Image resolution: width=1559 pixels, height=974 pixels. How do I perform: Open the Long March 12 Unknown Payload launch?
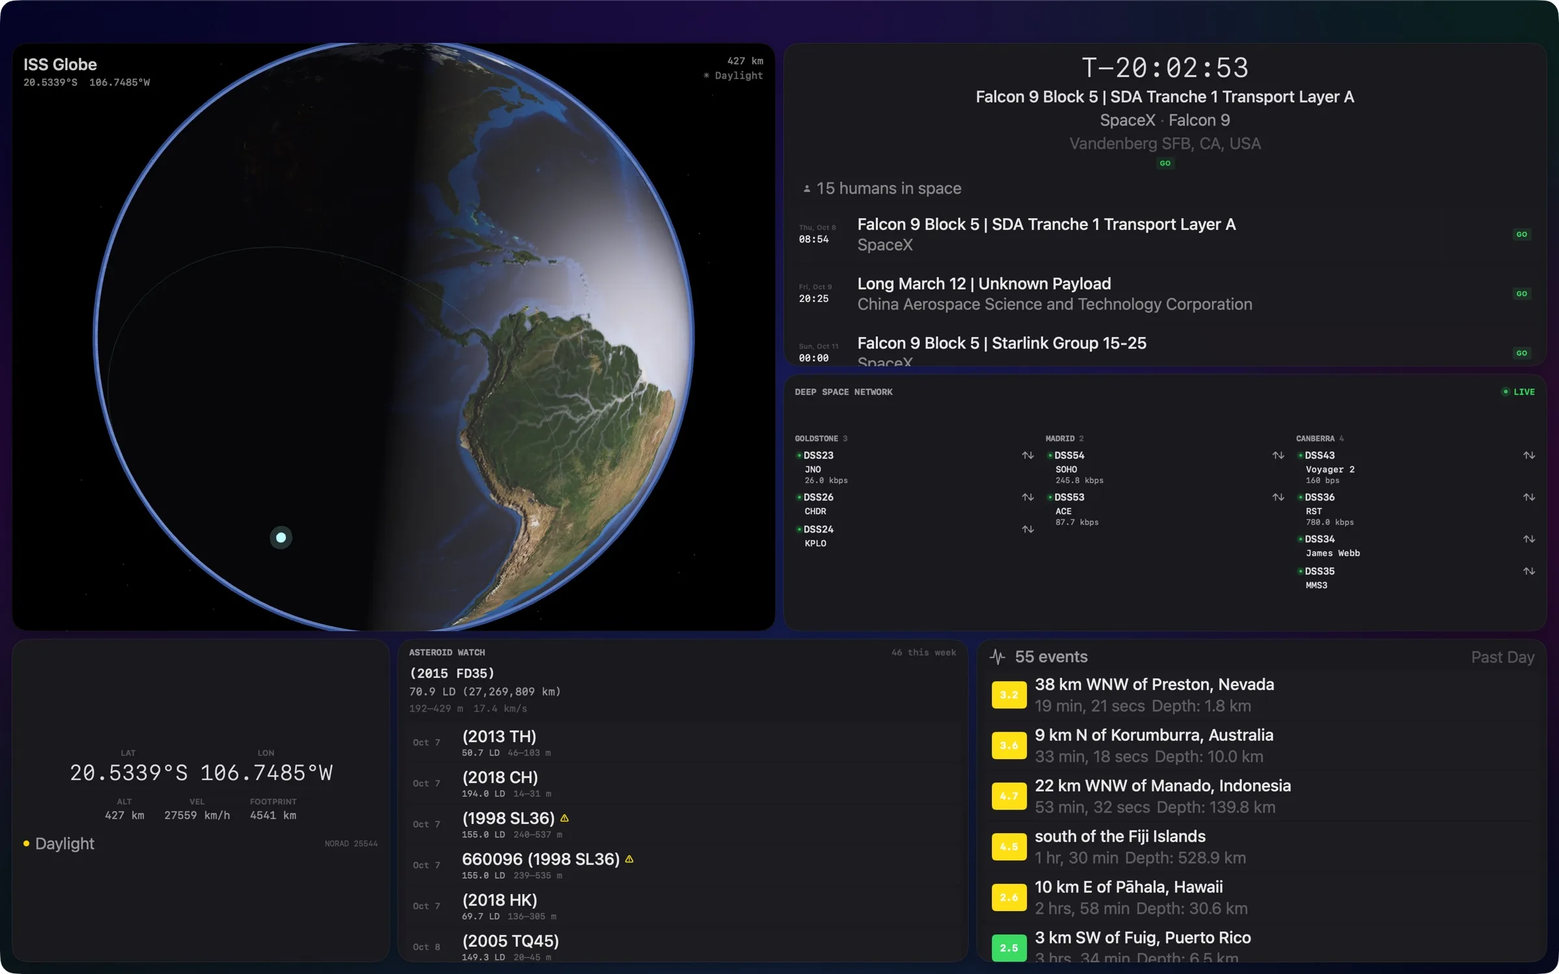tap(1165, 293)
